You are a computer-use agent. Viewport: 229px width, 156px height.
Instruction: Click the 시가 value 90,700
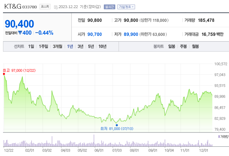[x=95, y=34]
